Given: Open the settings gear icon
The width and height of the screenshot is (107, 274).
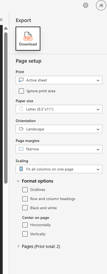Looking at the screenshot, I should click(x=86, y=5).
